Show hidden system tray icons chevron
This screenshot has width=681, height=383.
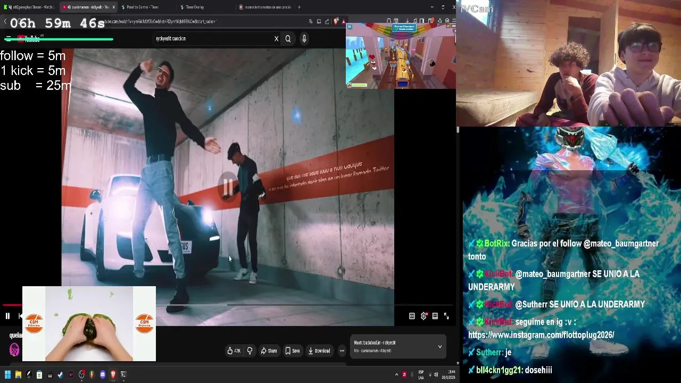[396, 374]
